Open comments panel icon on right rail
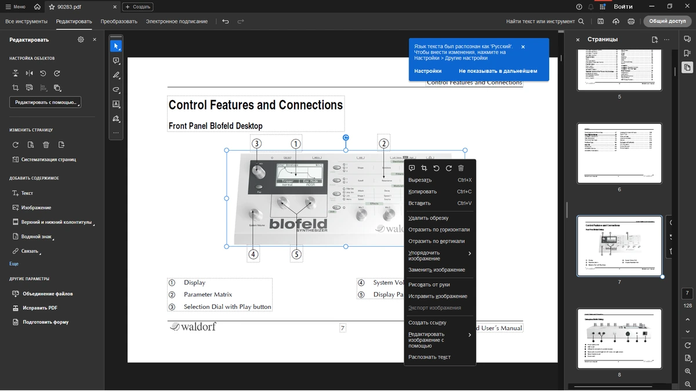Viewport: 696px width, 391px height. 687,39
